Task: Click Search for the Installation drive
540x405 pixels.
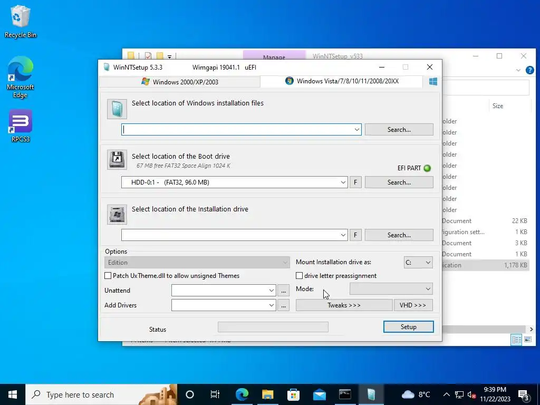Action: (399, 235)
